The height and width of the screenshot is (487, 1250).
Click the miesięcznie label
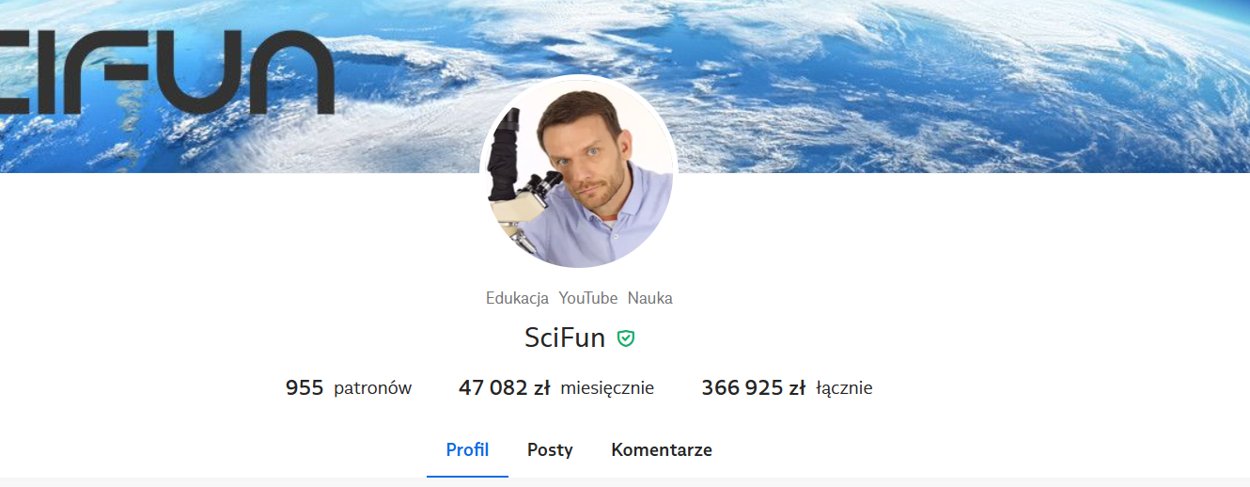click(x=607, y=388)
